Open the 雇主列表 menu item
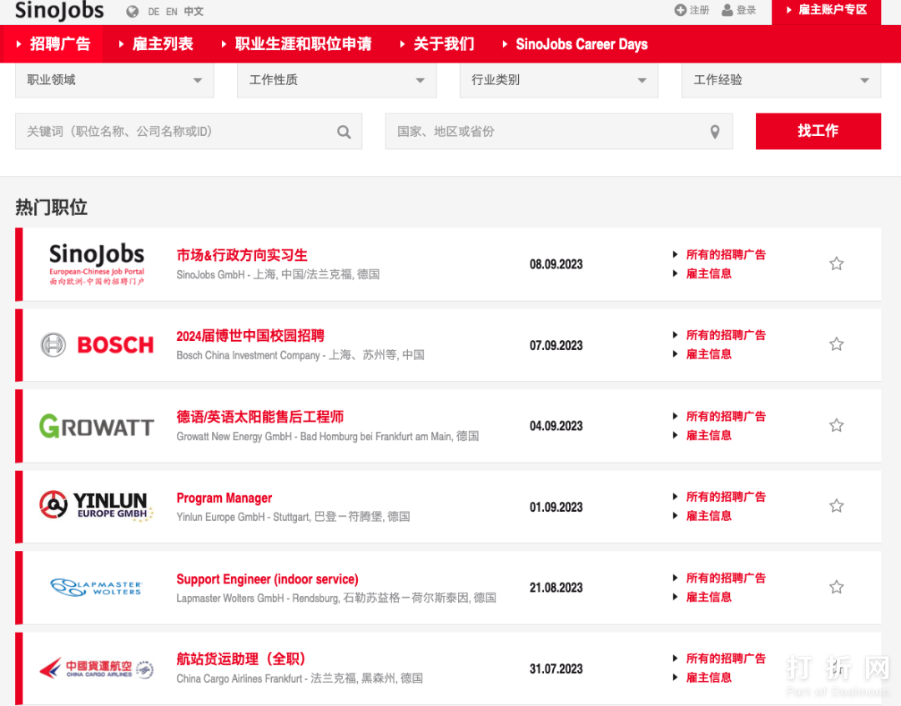This screenshot has height=706, width=901. [x=162, y=44]
